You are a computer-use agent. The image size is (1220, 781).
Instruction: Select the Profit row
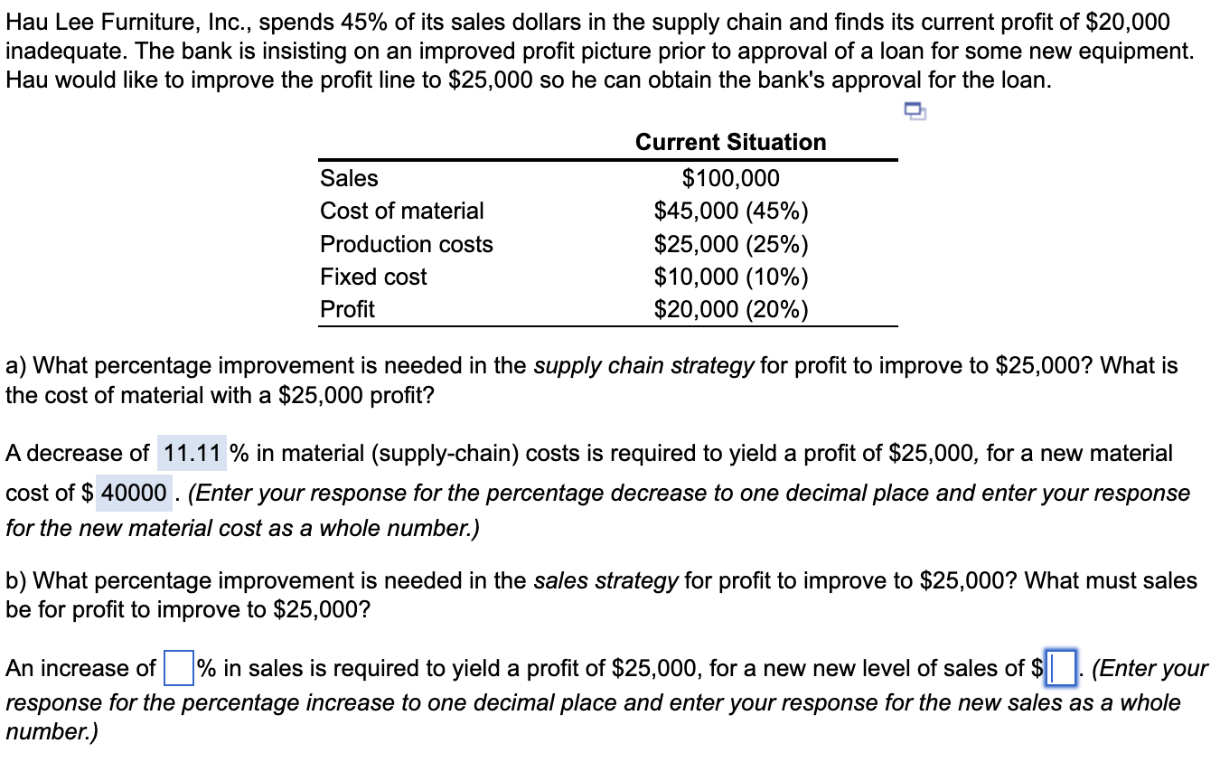[x=346, y=309]
